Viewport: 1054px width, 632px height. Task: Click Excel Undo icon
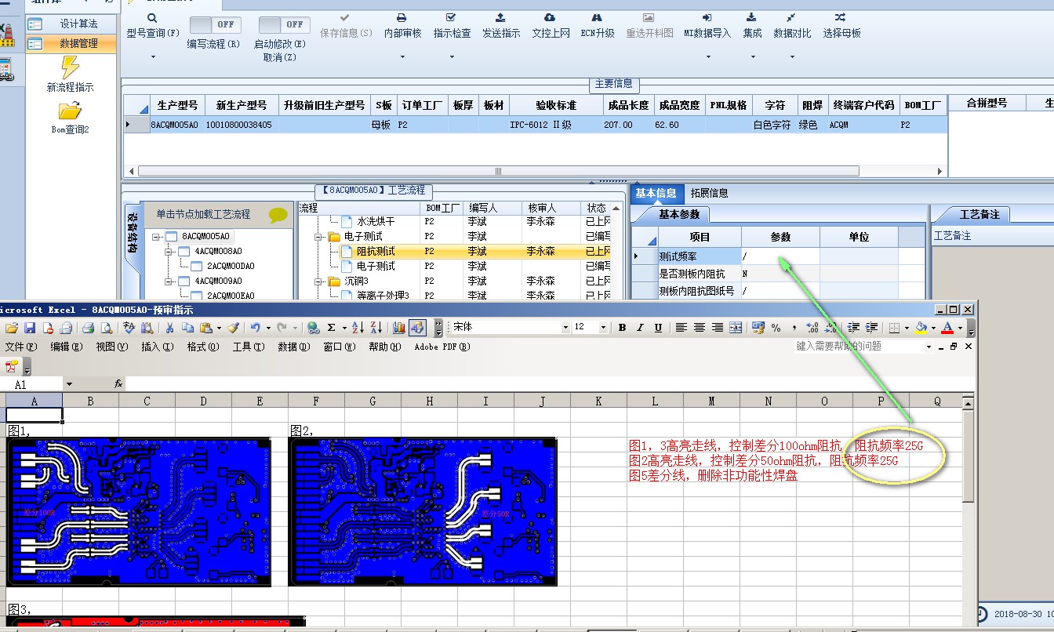255,328
